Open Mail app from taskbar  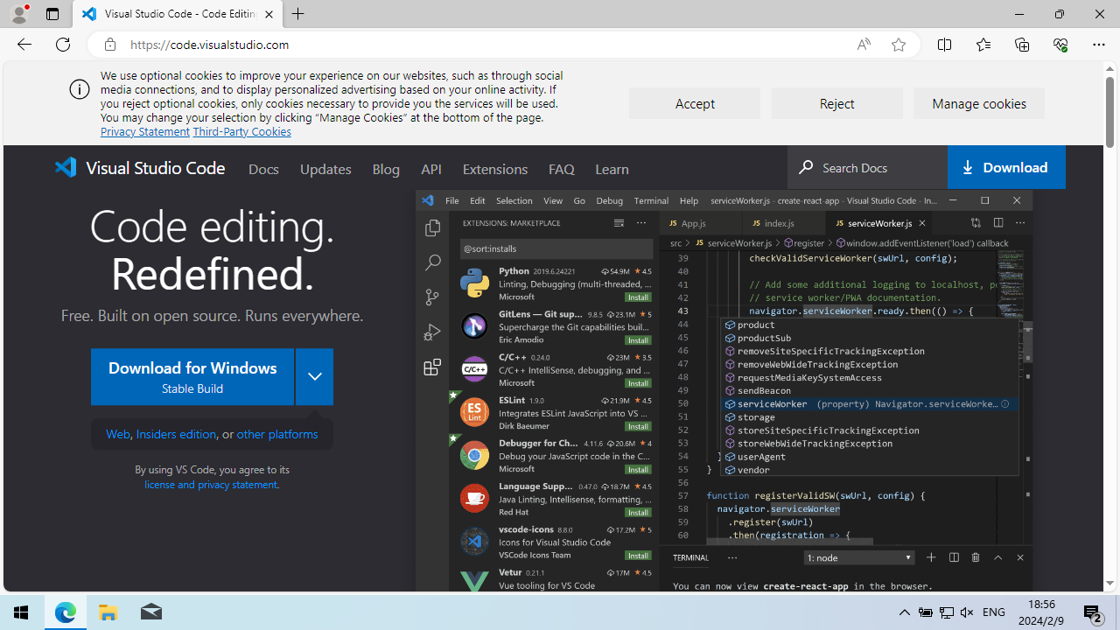150,612
